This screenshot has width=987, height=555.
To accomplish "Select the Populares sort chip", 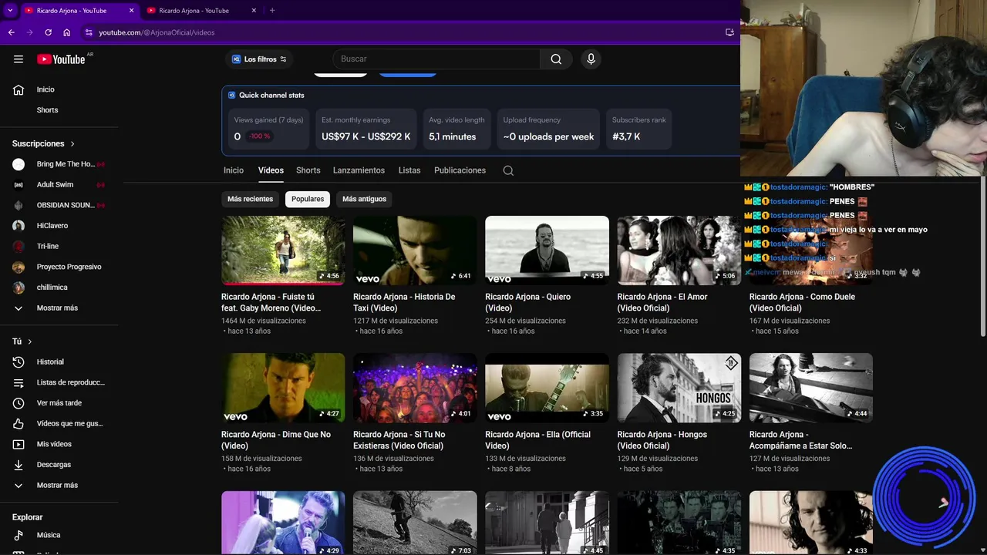I will pos(308,199).
